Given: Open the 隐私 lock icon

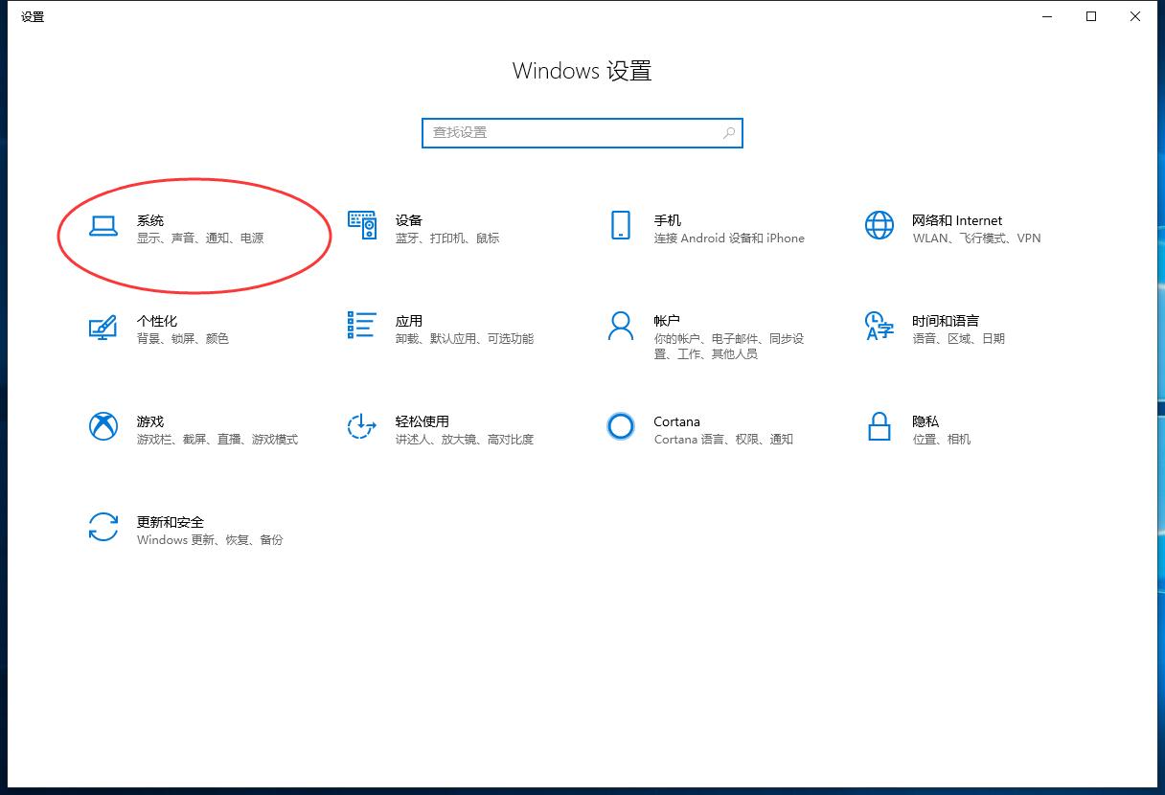Looking at the screenshot, I should point(879,426).
